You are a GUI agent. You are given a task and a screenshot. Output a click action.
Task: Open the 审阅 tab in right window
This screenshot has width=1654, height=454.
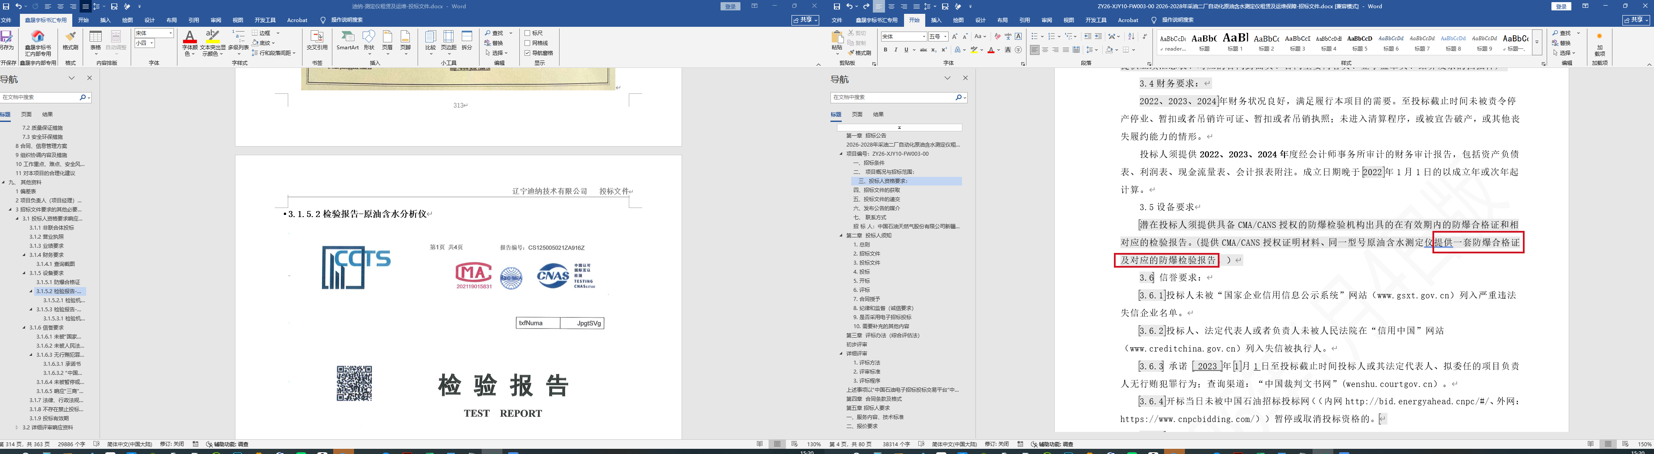pyautogui.click(x=1046, y=20)
